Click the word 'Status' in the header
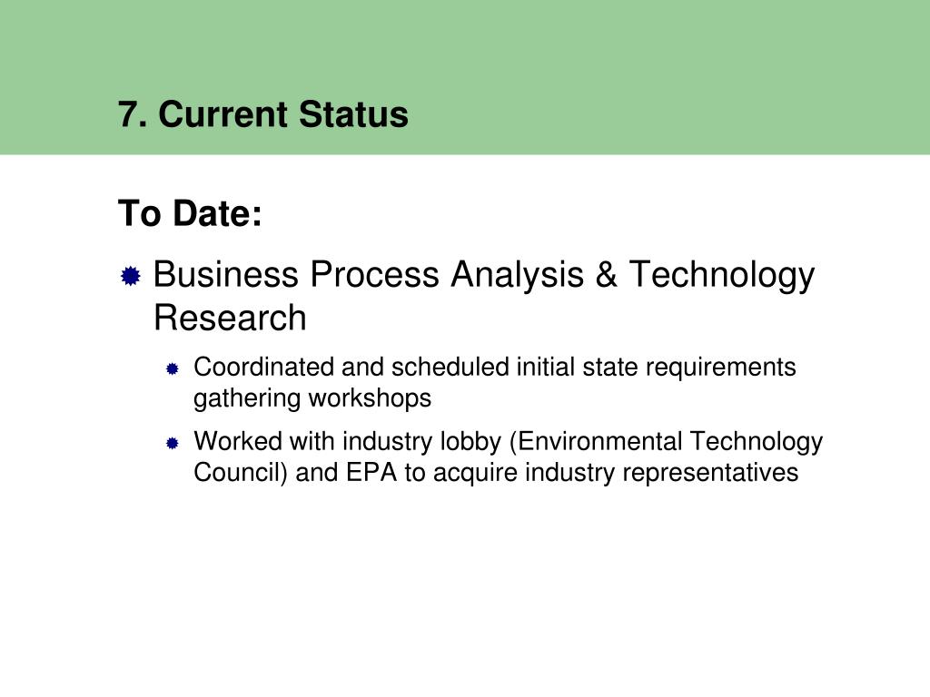Viewport: 930px width, 697px height. click(353, 113)
